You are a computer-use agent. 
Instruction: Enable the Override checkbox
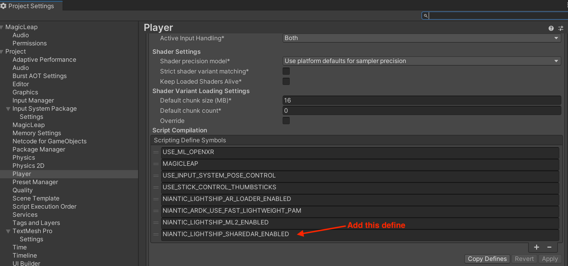286,121
